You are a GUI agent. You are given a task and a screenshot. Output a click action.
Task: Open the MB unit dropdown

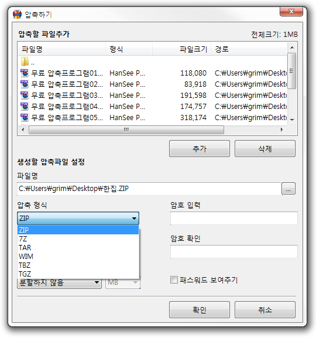coord(123,282)
